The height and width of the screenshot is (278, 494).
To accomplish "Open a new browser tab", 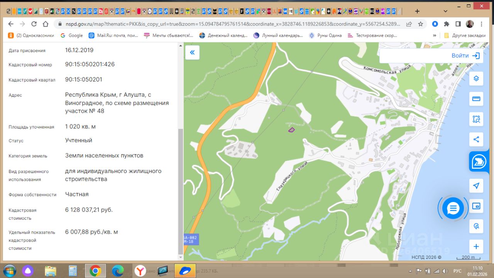I will click(x=417, y=11).
